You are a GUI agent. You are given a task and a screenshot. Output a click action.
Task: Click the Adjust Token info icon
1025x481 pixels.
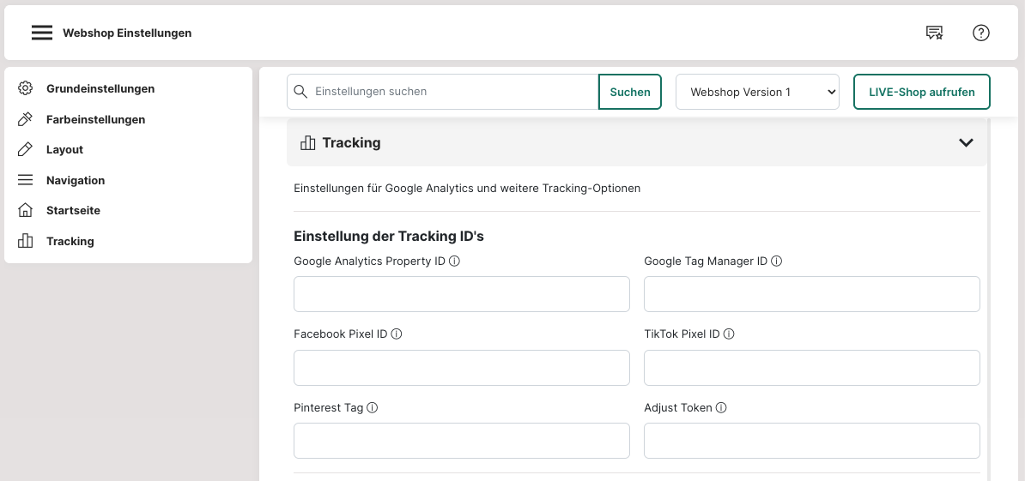click(x=721, y=408)
